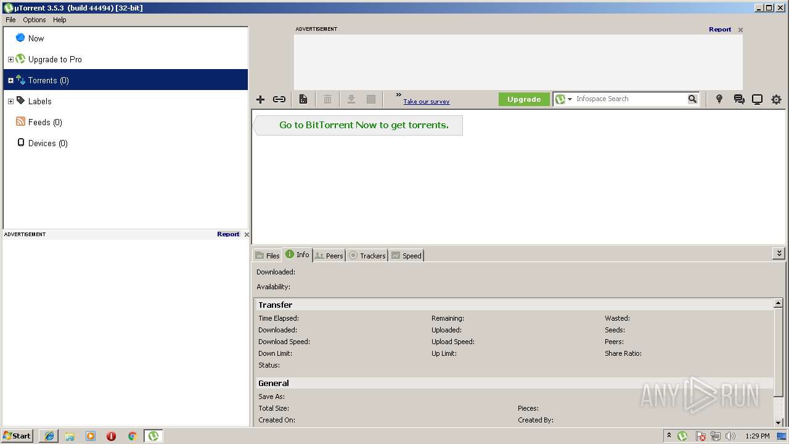Open Windows Explorer folder taskbar icon
Image resolution: width=789 pixels, height=444 pixels.
(70, 436)
